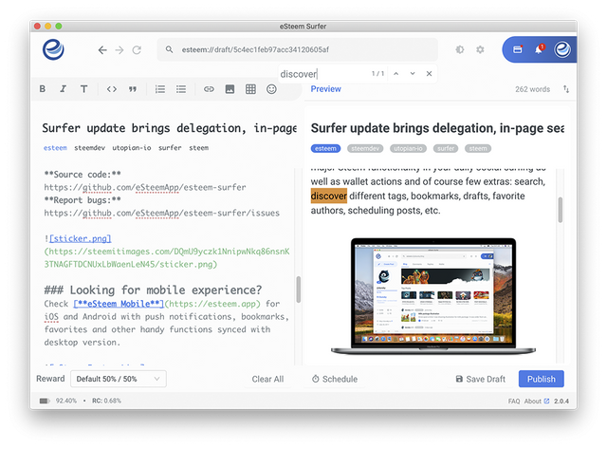Click the RC: 0.68% status text
Screen dimensions: 607x449
point(106,401)
